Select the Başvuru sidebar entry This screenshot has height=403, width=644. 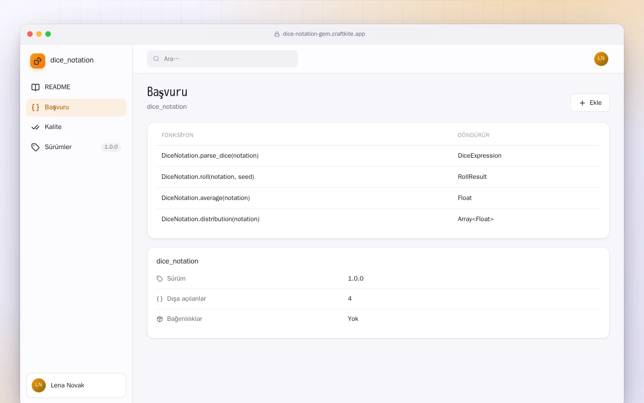pos(76,107)
